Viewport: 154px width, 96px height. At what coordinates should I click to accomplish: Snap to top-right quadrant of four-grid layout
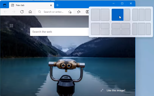coord(126,26)
